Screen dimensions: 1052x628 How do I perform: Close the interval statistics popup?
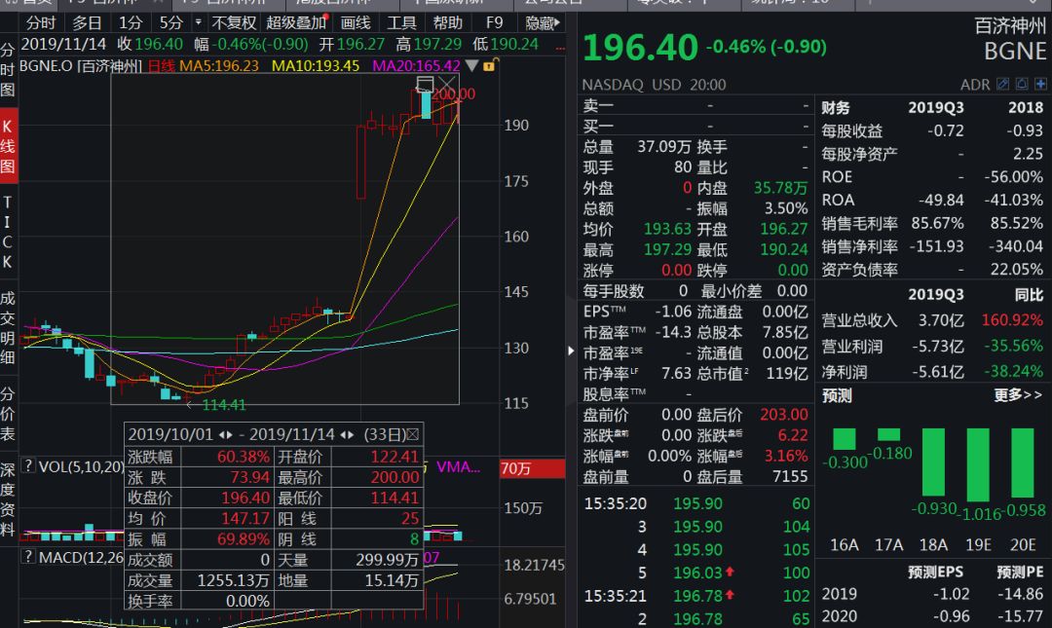coord(413,435)
